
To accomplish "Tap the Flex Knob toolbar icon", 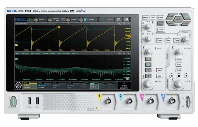I will 126,19.
